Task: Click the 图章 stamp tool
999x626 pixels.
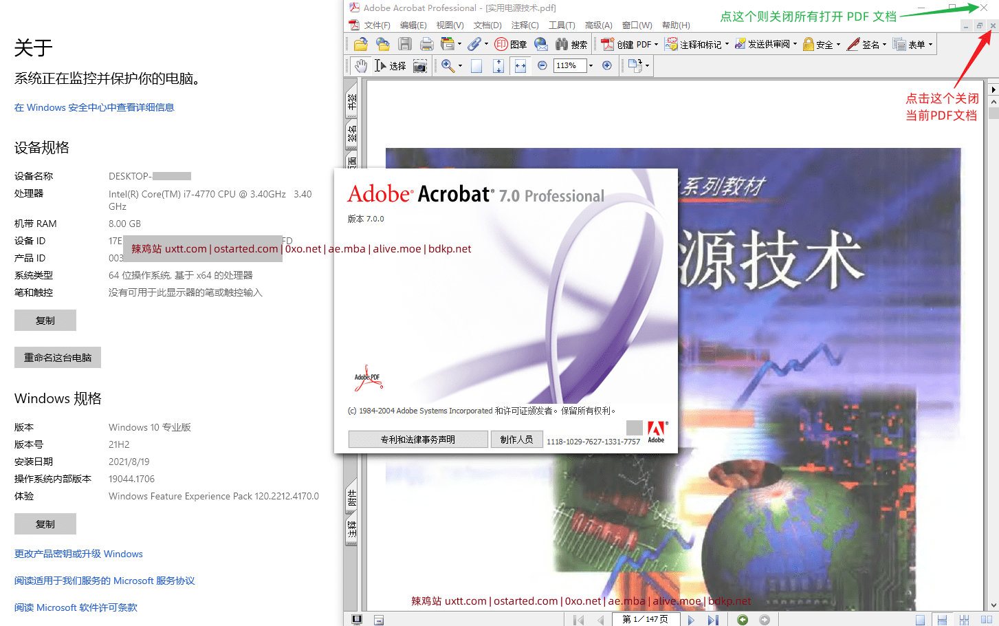Action: [x=511, y=44]
